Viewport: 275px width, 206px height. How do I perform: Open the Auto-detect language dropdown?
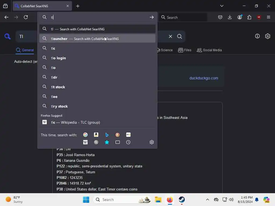click(x=26, y=62)
